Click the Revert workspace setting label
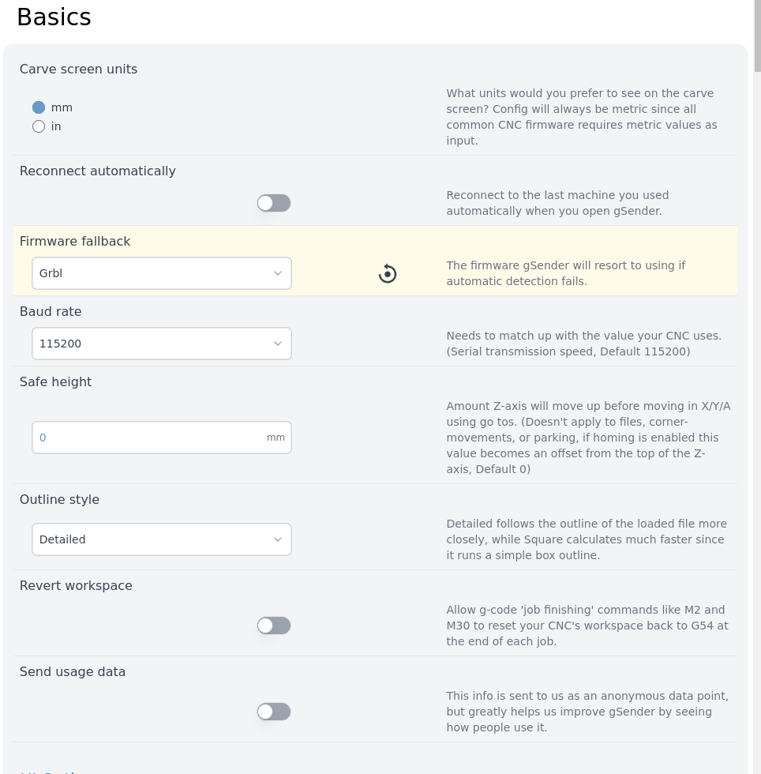The image size is (761, 774). [76, 586]
